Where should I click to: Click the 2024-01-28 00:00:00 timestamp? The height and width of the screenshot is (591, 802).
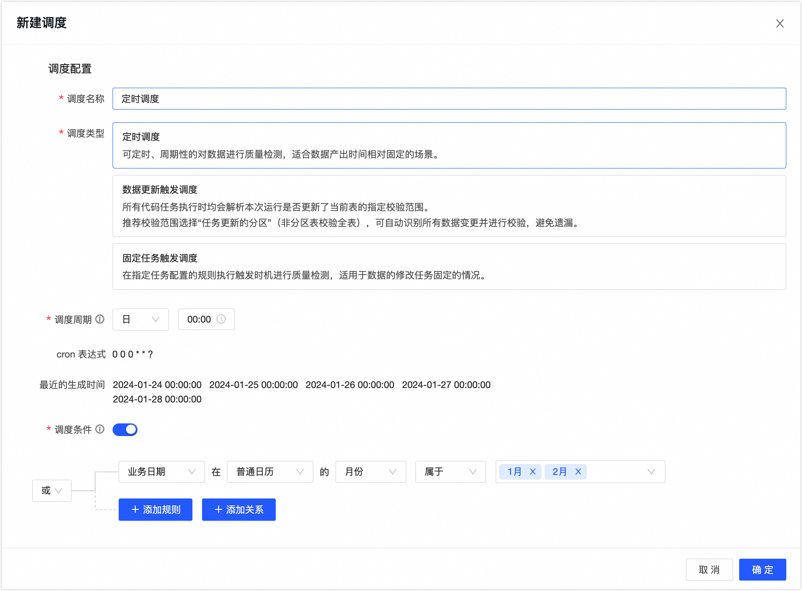click(157, 399)
